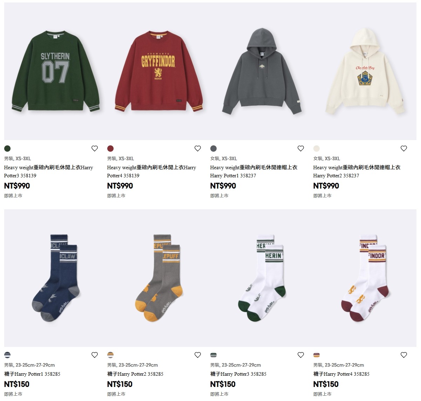Choose the red swatch under Gryffindor sweatshirt

click(110, 149)
